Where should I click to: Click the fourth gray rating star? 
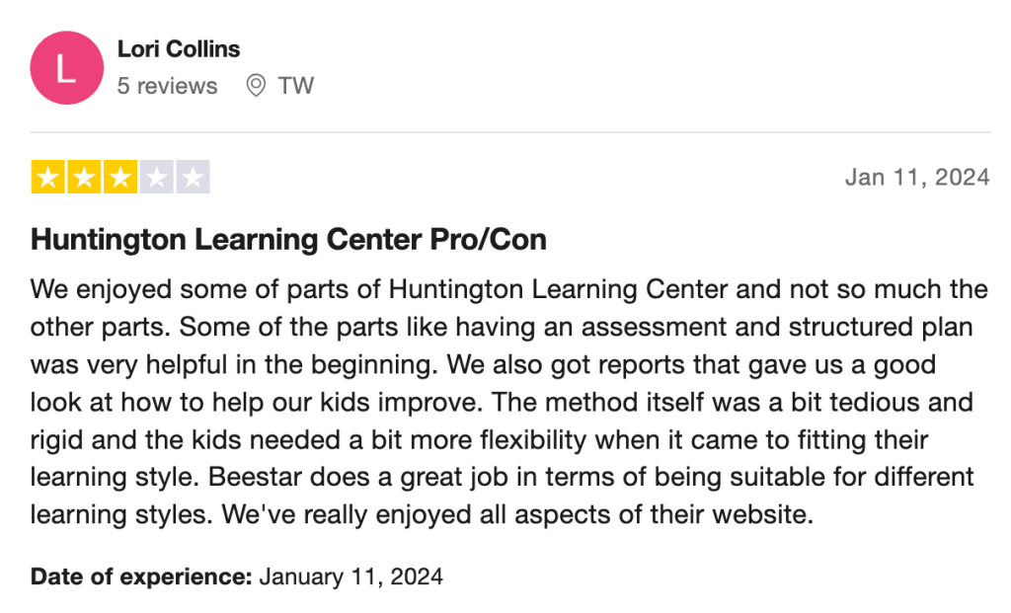pos(156,178)
